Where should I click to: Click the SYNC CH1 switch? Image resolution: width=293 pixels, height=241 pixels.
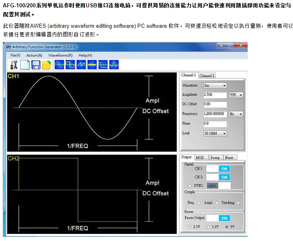218,186
